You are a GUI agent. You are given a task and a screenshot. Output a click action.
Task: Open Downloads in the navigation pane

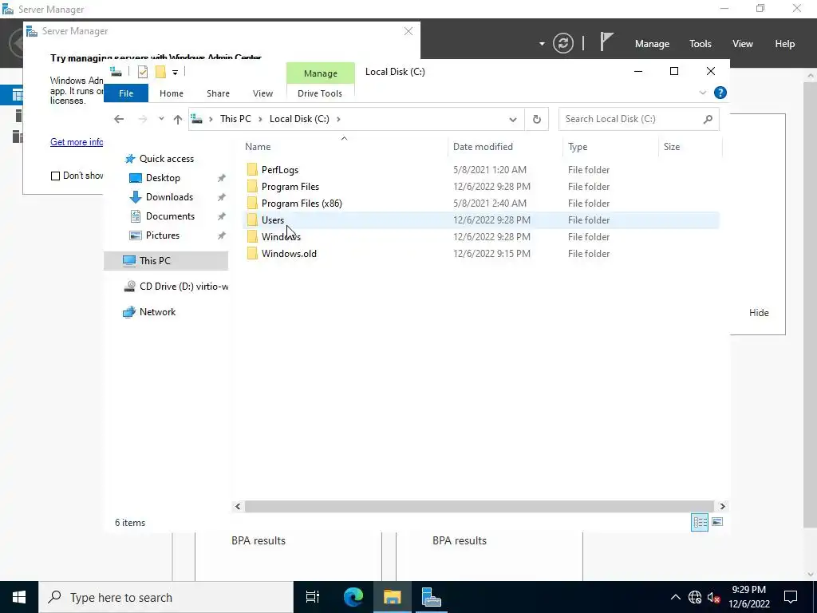(169, 197)
